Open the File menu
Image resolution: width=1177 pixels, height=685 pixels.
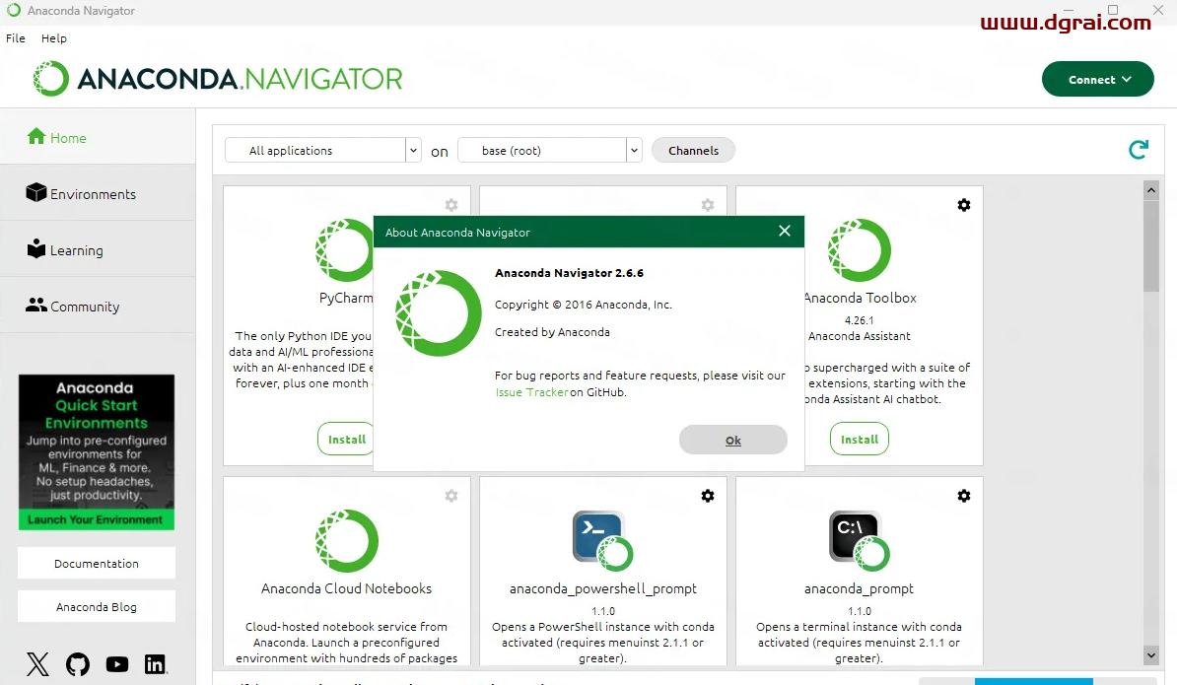(x=16, y=38)
